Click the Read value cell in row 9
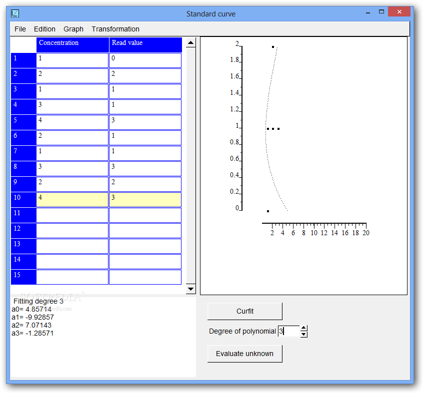 pos(145,184)
